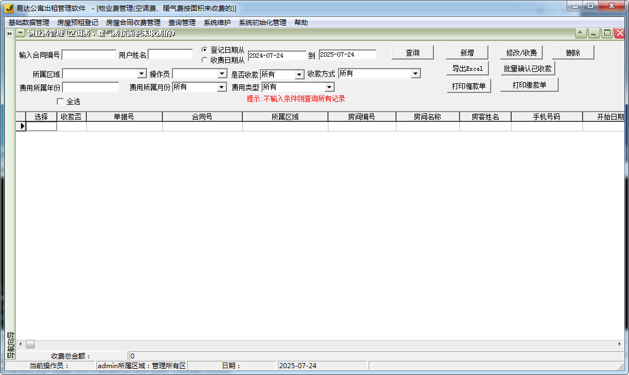Viewport: 629px width, 375px height.
Task: Export data using the 导出Excel button
Action: point(468,68)
